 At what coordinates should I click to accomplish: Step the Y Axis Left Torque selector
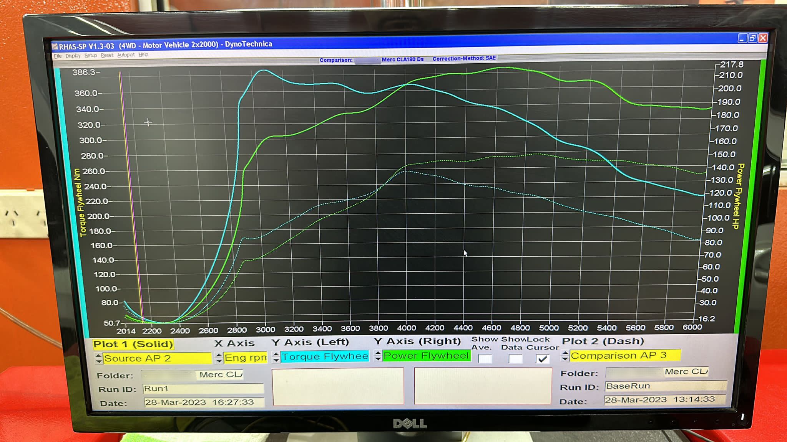tap(276, 357)
